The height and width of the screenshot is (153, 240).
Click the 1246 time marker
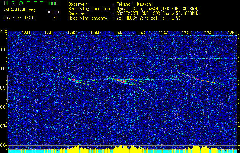point(140,33)
